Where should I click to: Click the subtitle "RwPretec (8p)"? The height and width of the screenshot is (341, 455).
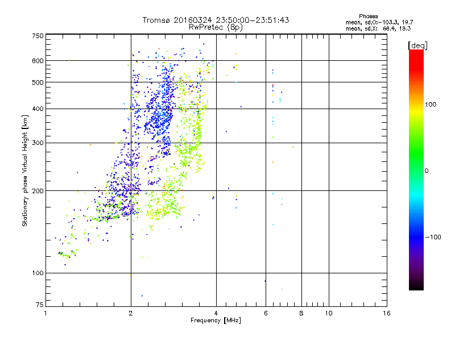click(x=216, y=27)
